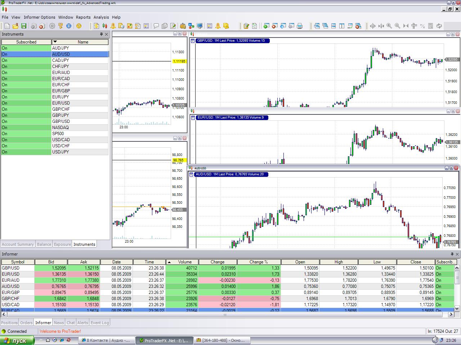
Task: Toggle subscription for AUD/JPY in Instruments
Action: (x=26, y=48)
